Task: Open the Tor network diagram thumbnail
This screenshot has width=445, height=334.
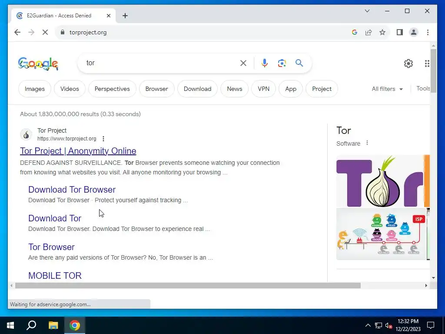Action: [381, 234]
